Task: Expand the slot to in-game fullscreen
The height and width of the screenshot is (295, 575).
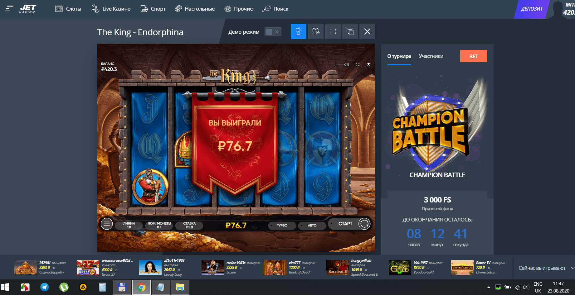Action: [x=358, y=65]
